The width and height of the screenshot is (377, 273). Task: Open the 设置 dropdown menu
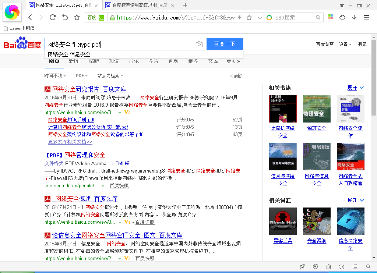pos(345,45)
